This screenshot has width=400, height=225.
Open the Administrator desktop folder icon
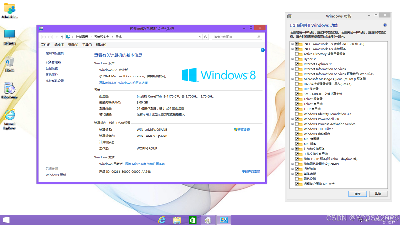10,9
